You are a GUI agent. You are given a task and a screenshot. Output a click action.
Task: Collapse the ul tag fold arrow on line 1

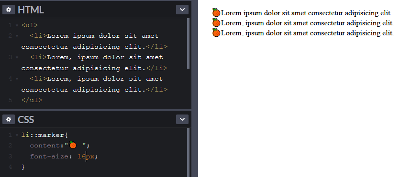pyautogui.click(x=17, y=25)
